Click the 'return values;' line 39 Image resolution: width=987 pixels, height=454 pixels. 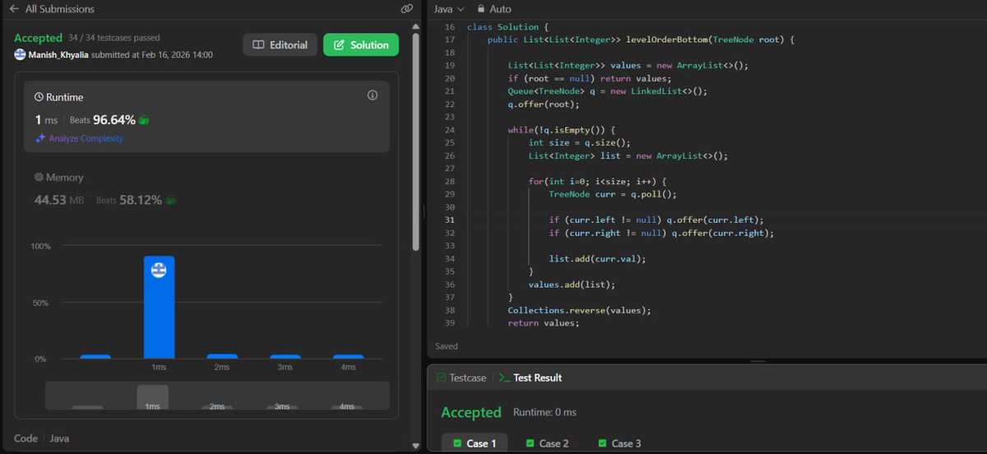(x=543, y=323)
